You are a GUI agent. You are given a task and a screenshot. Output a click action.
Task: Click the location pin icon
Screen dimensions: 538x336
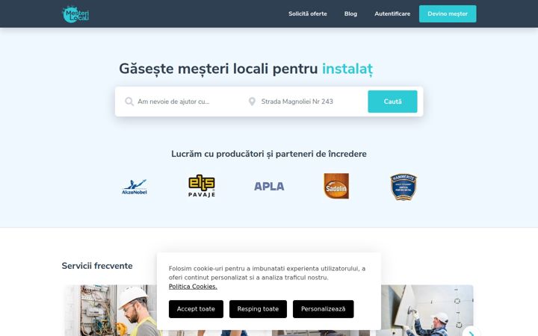pos(252,102)
